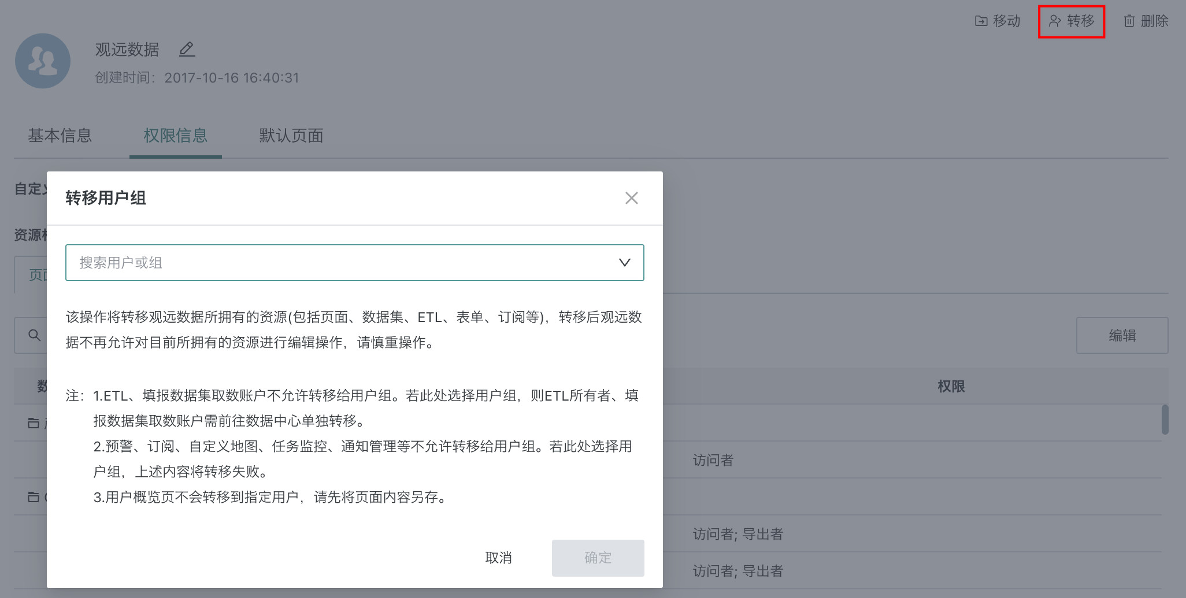The image size is (1186, 598).
Task: Close the 转移用户组 dialog with X
Action: [x=631, y=198]
